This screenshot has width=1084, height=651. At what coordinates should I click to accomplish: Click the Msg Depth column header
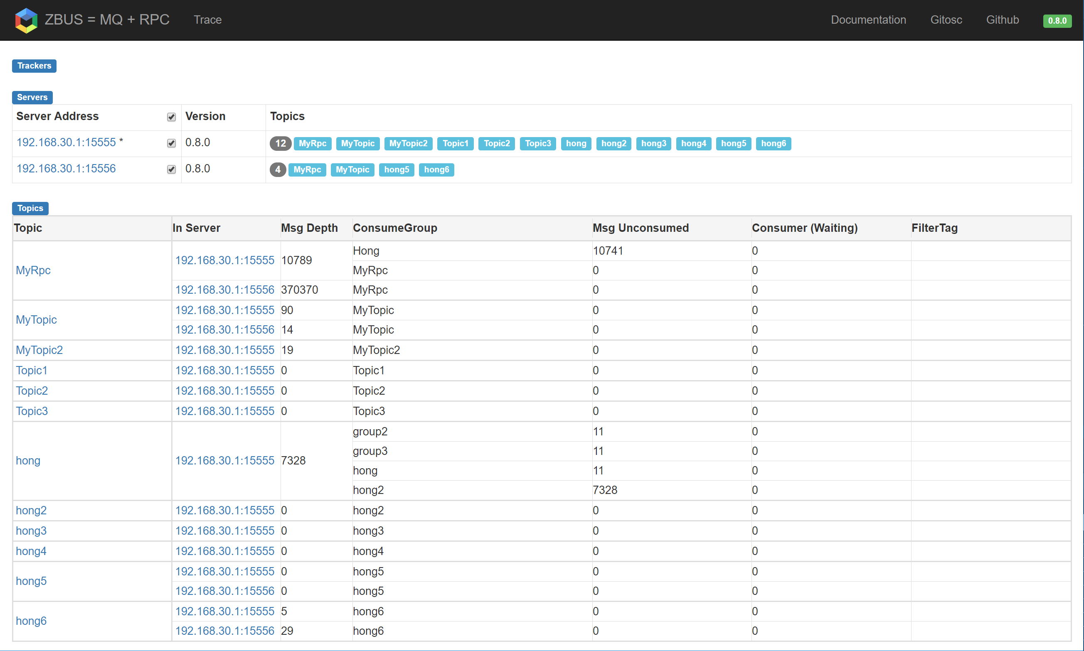pos(309,228)
